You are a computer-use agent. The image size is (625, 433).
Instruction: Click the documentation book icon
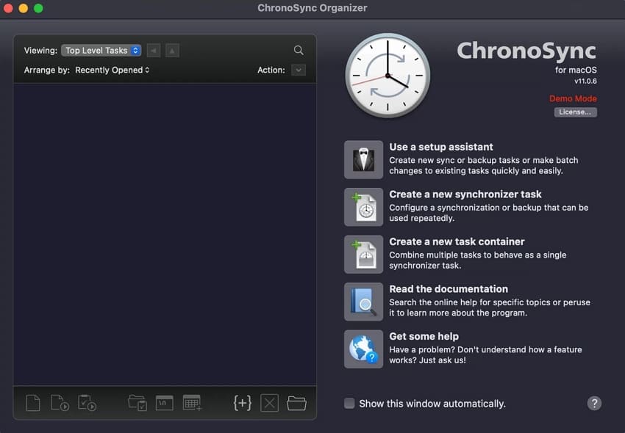click(363, 302)
